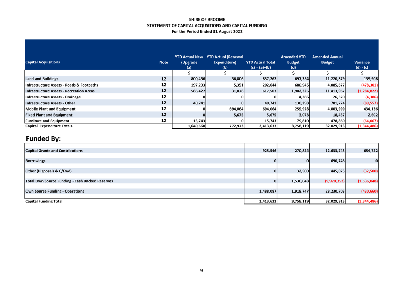Image resolution: width=403 pixels, height=285 pixels.
Task: Click the 'Capital Funding Total' label
Action: (44, 201)
